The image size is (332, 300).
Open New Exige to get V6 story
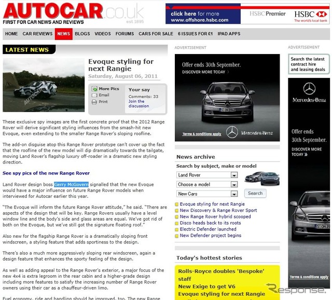point(206,287)
